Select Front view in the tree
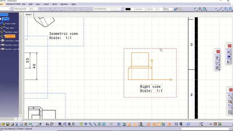The image size is (233, 131). [10, 23]
